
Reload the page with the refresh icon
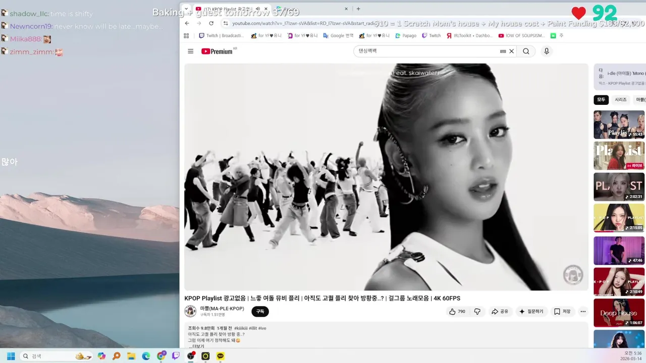pos(211,23)
